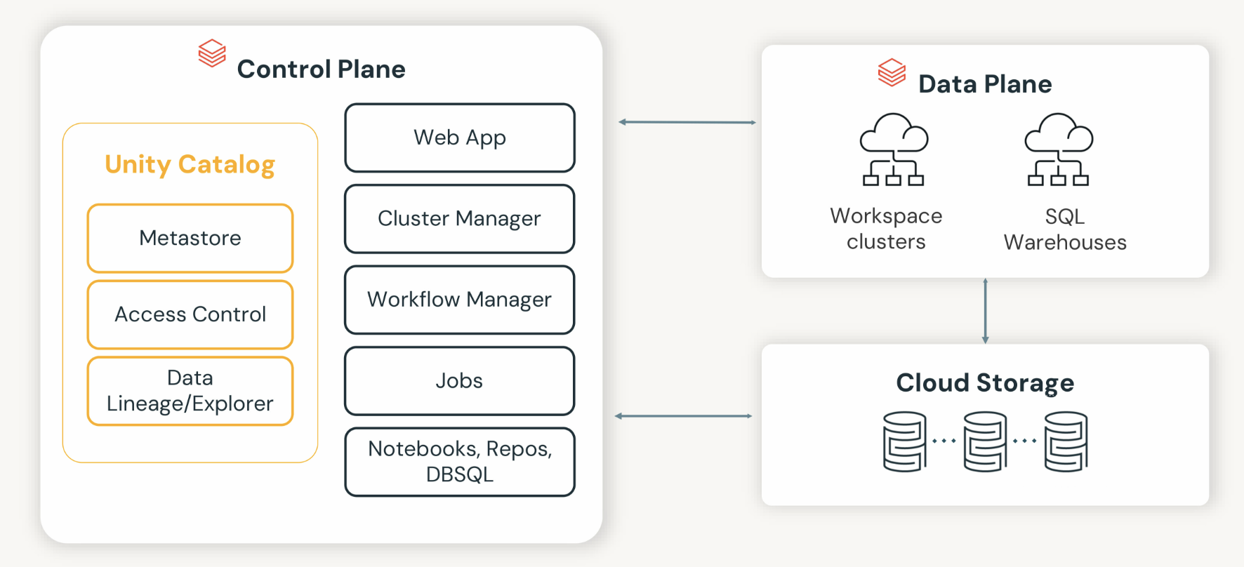
Task: Click the SQL Warehouses label
Action: click(x=1065, y=229)
